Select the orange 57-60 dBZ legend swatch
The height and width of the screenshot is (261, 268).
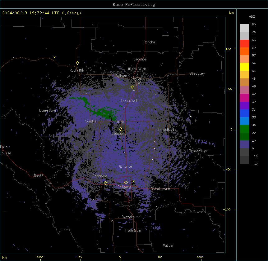click(244, 51)
